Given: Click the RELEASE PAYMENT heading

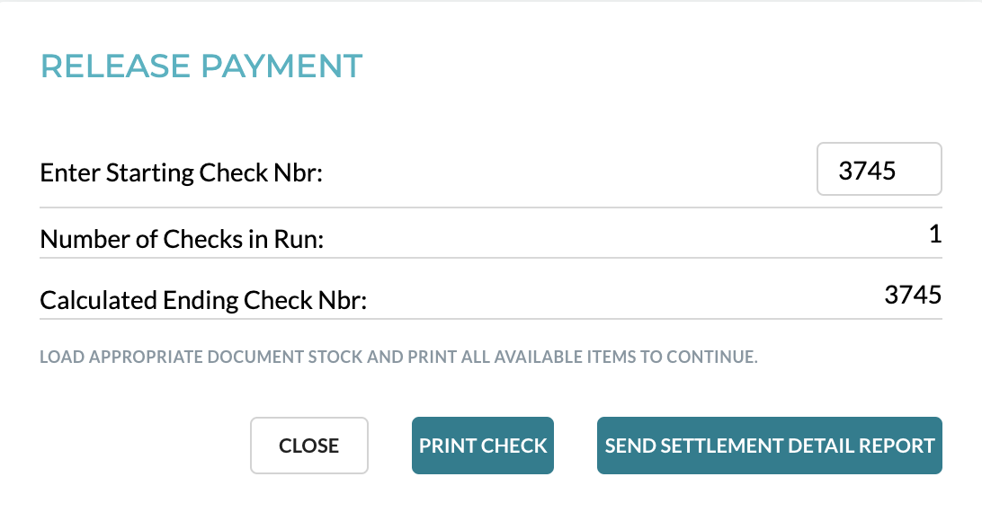Looking at the screenshot, I should tap(201, 66).
